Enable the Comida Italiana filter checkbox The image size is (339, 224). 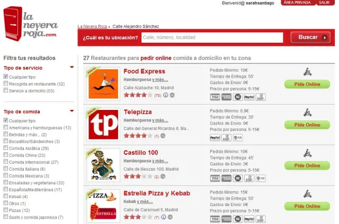coord(6,169)
